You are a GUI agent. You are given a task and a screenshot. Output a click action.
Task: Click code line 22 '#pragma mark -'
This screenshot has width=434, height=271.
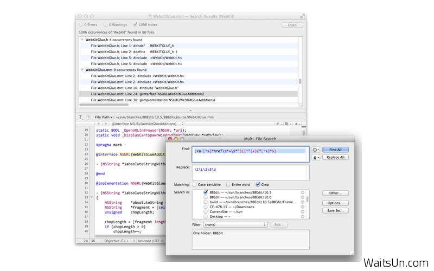111,145
